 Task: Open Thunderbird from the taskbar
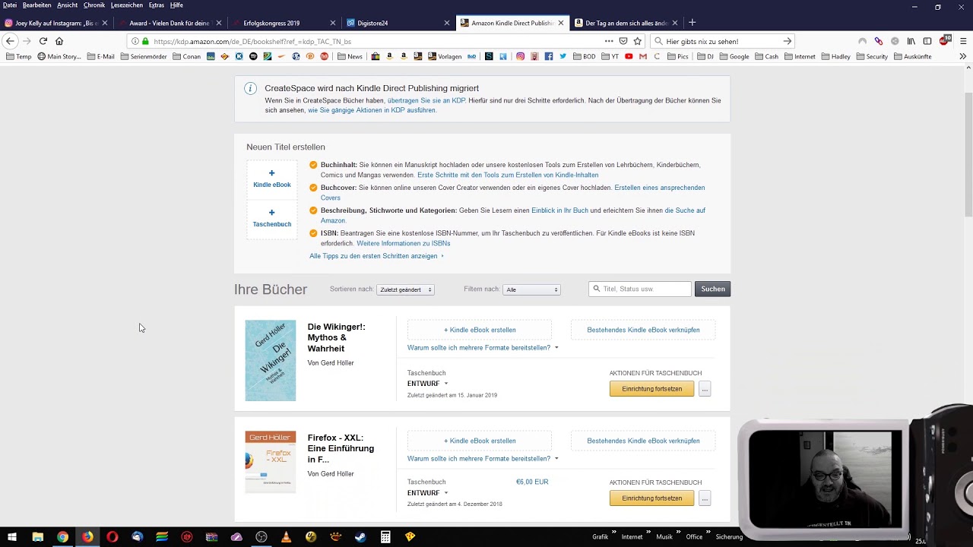pos(137,536)
